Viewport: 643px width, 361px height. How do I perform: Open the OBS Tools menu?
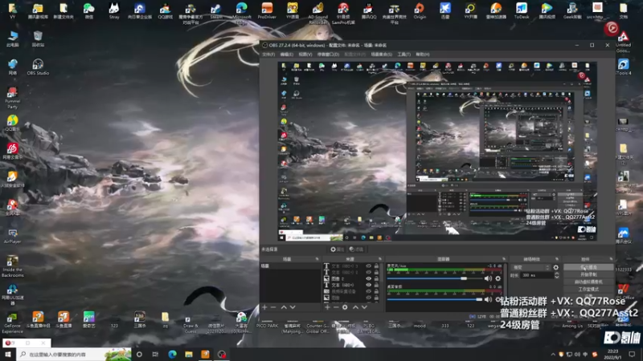point(404,55)
